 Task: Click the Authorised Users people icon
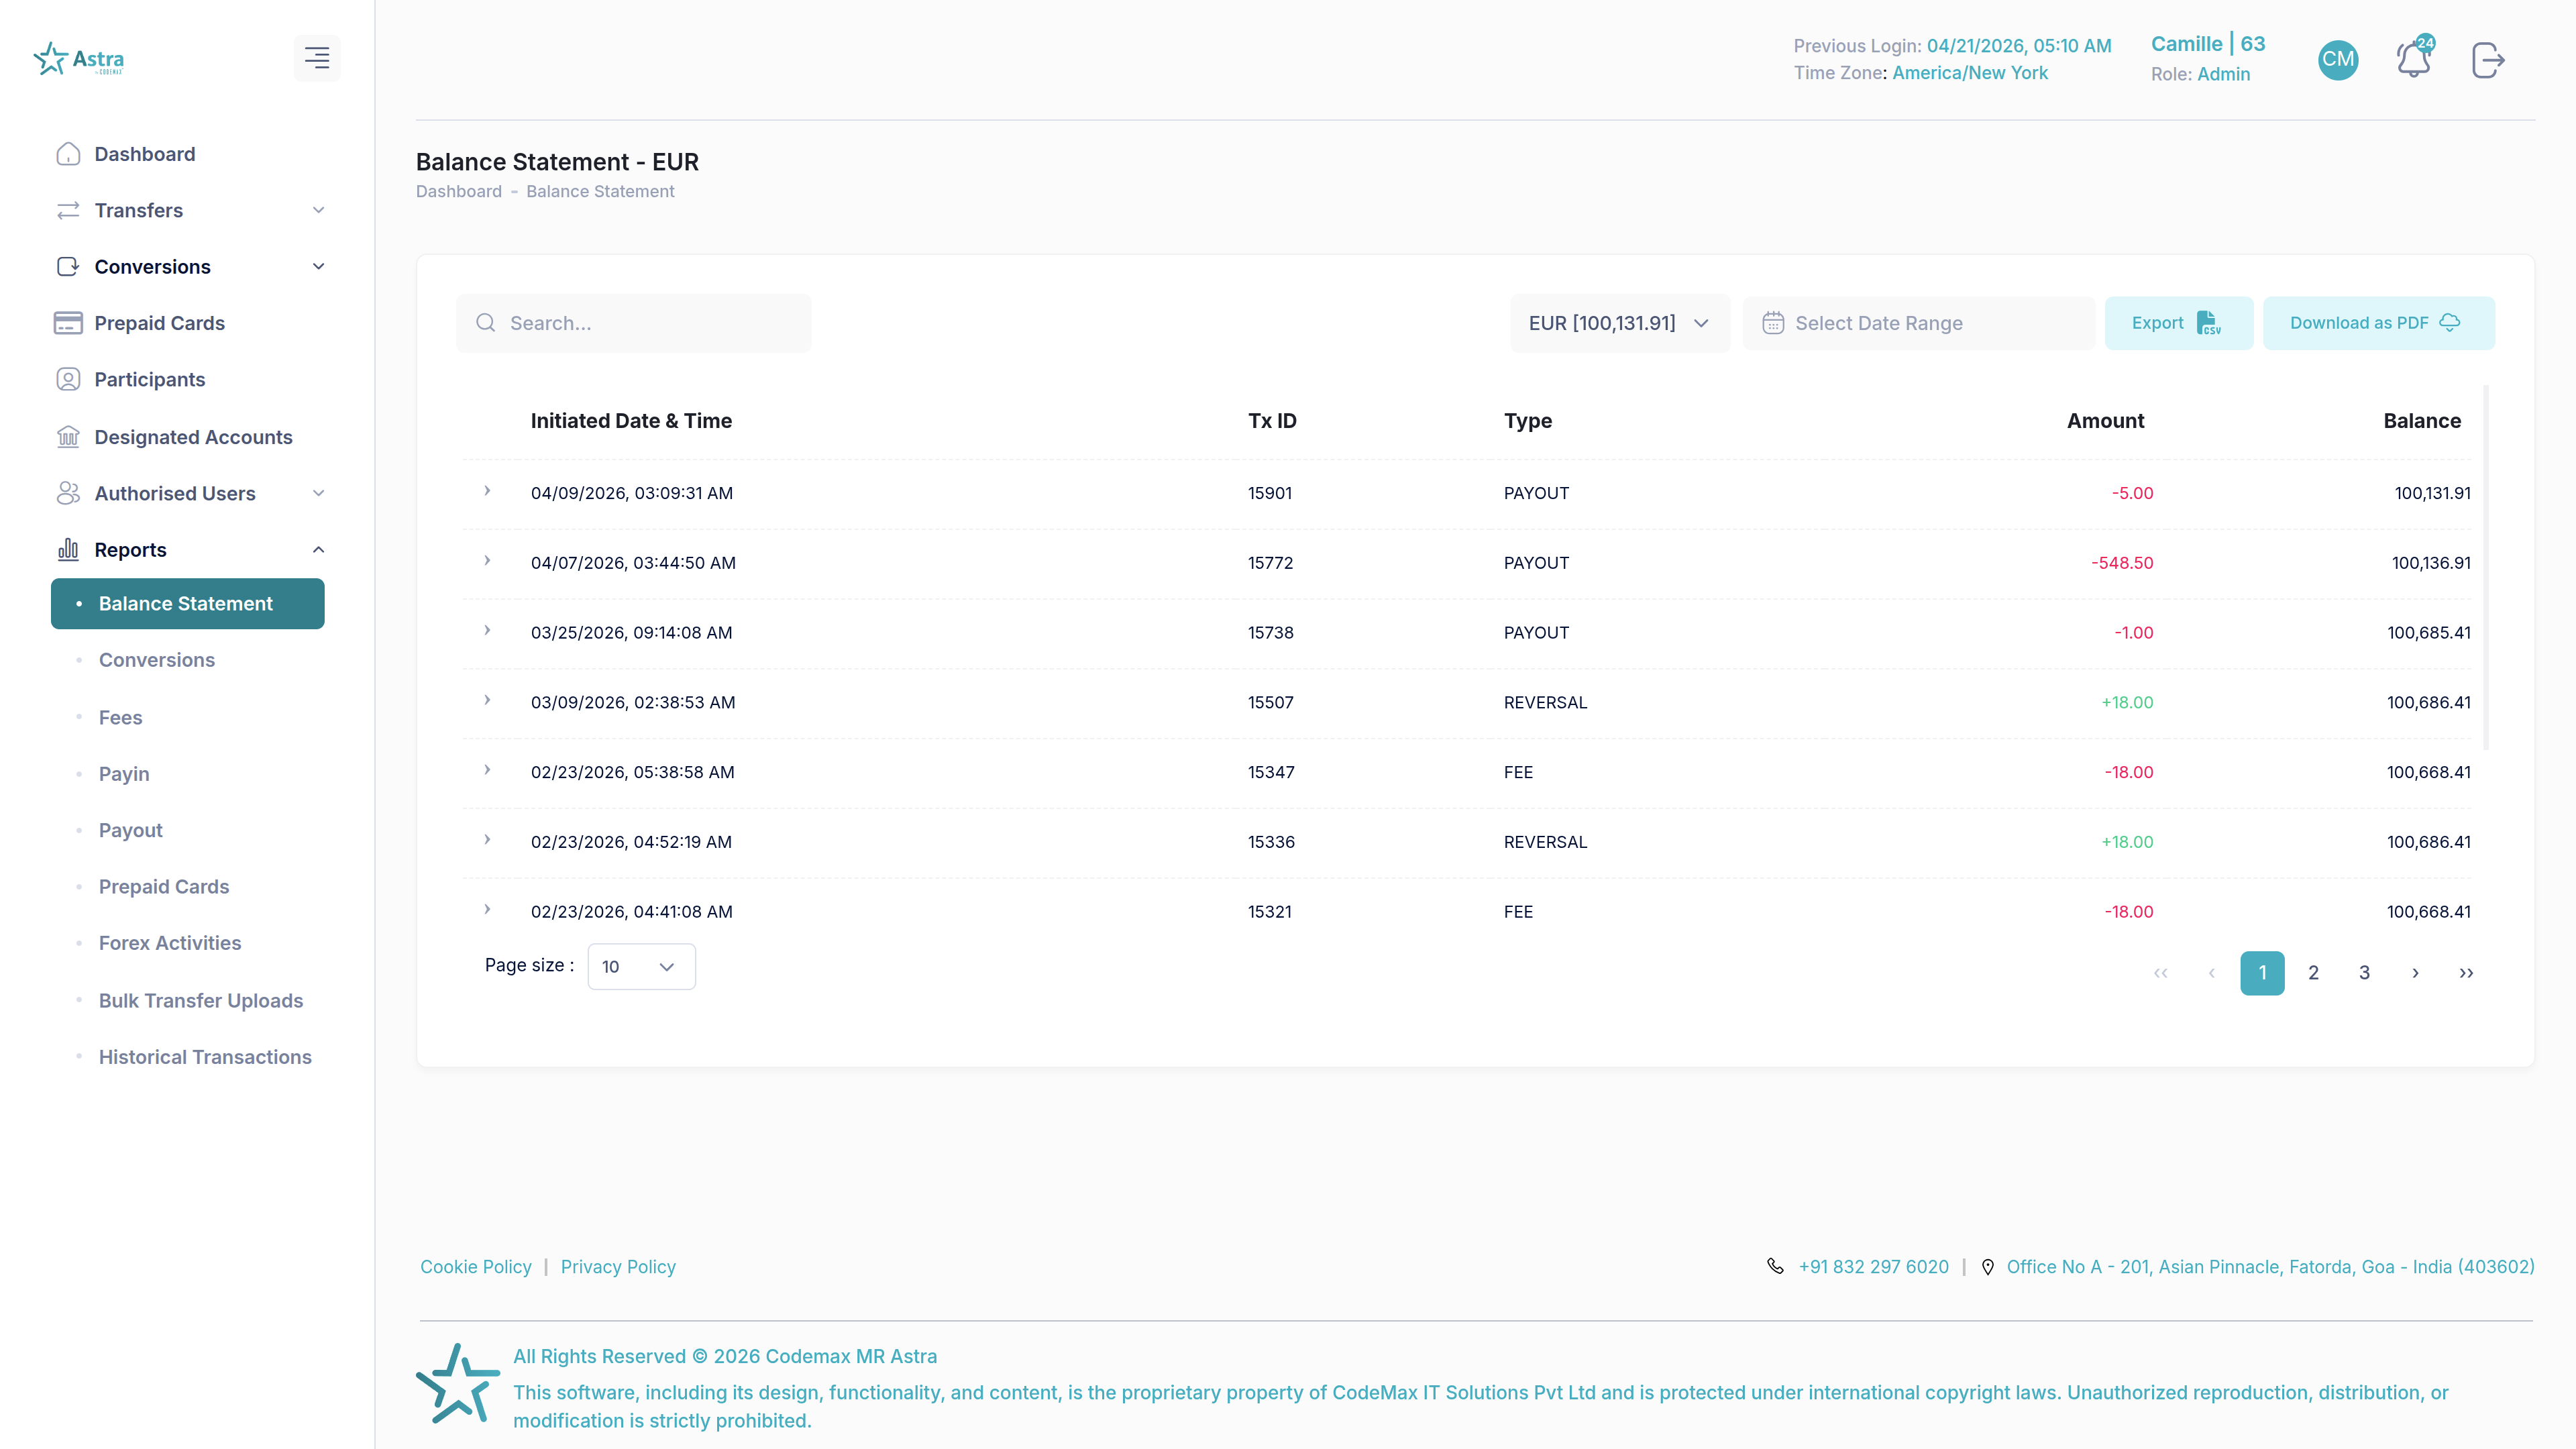pos(68,493)
